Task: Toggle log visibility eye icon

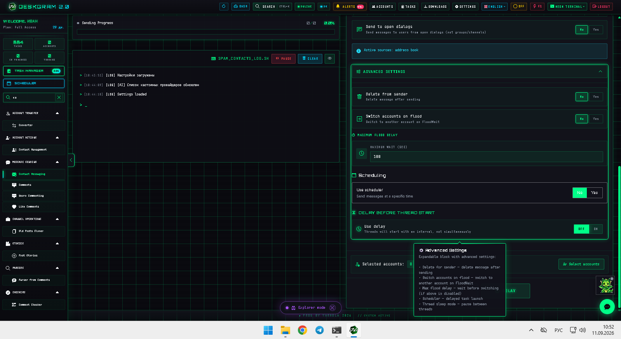Action: tap(330, 59)
